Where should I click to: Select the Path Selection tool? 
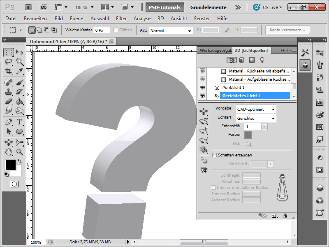(9, 131)
